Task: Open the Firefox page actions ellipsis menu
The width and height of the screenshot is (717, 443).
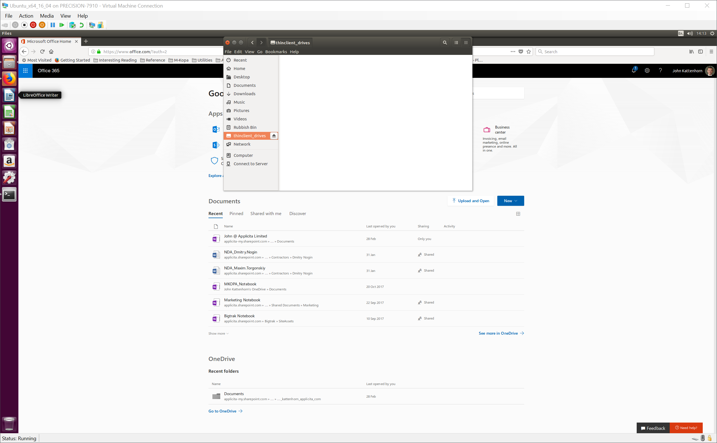Action: click(512, 52)
